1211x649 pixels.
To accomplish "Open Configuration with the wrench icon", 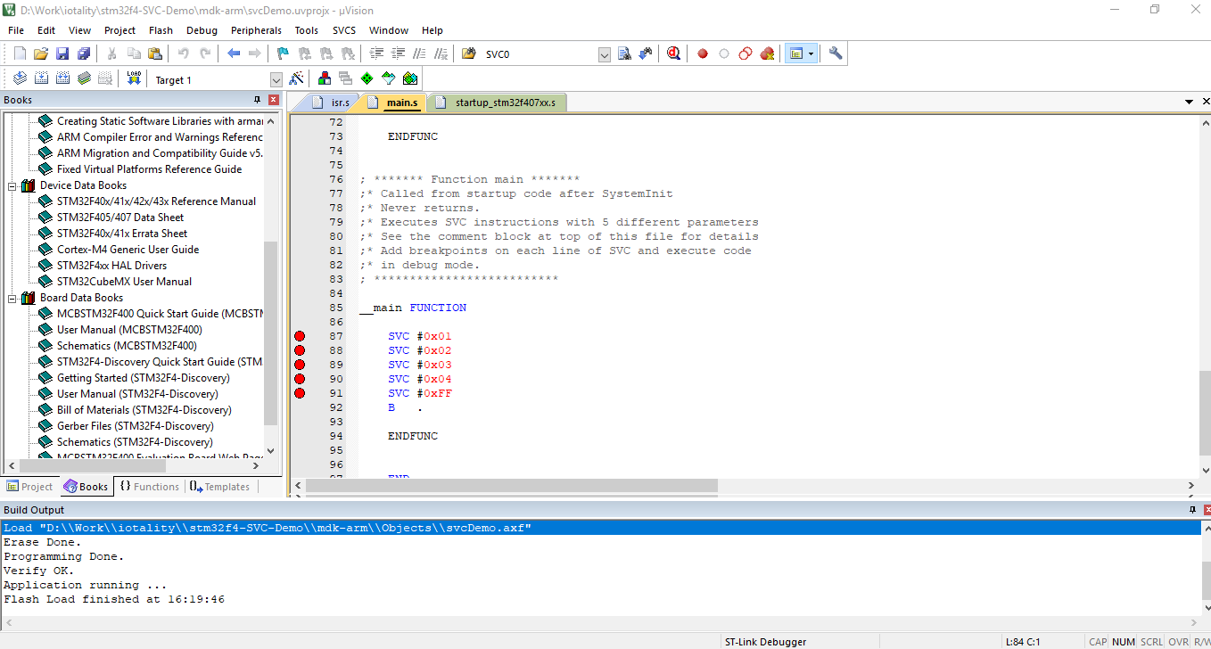I will [836, 53].
